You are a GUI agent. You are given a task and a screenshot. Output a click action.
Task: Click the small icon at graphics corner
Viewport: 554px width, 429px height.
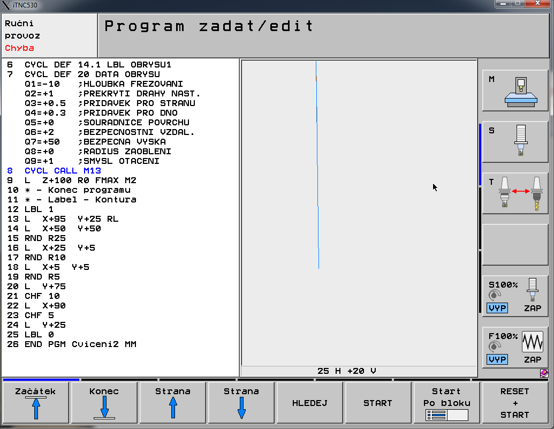(544, 372)
